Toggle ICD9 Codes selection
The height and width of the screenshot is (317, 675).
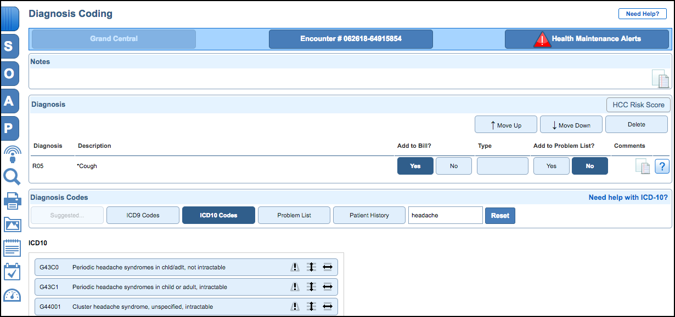[x=143, y=215]
